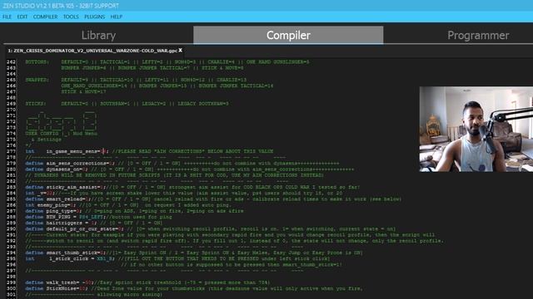The height and width of the screenshot is (299, 533).
Task: Open the FILE menu
Action: [x=7, y=17]
